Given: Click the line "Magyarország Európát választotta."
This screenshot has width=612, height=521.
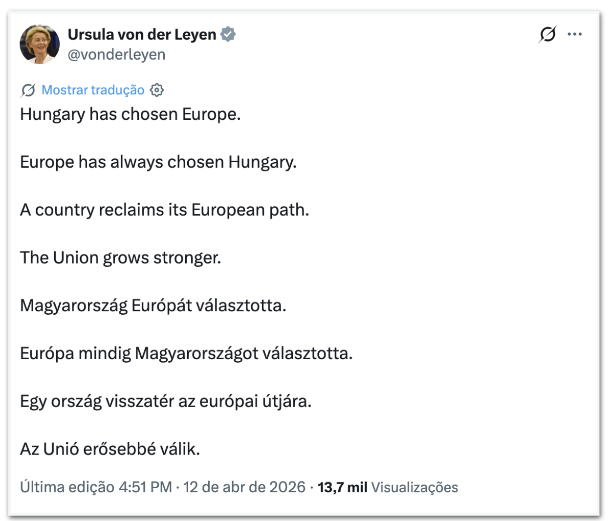Looking at the screenshot, I should 153,305.
